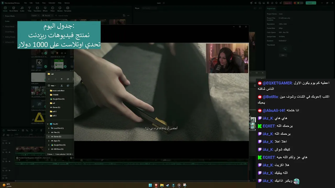Open the Stickers tab

[60, 9]
